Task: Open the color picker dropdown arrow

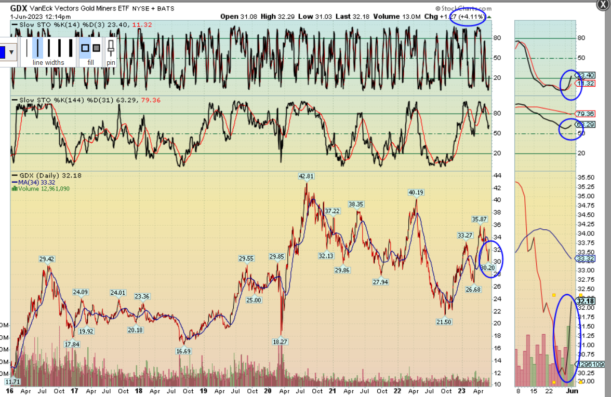Action: click(12, 52)
